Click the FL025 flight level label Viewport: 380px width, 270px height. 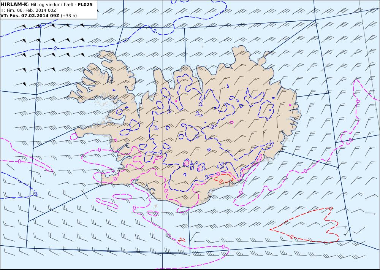(x=85, y=5)
